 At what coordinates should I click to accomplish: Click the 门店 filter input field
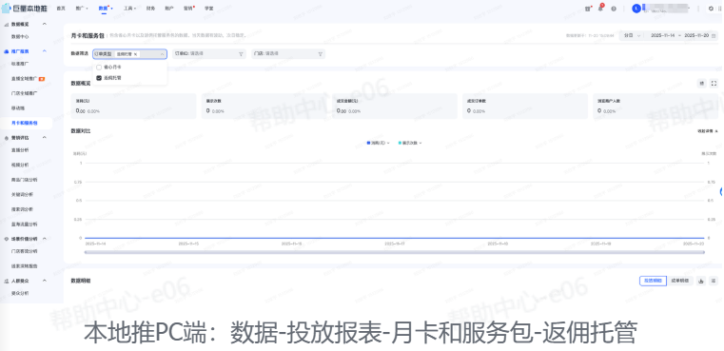pos(288,54)
